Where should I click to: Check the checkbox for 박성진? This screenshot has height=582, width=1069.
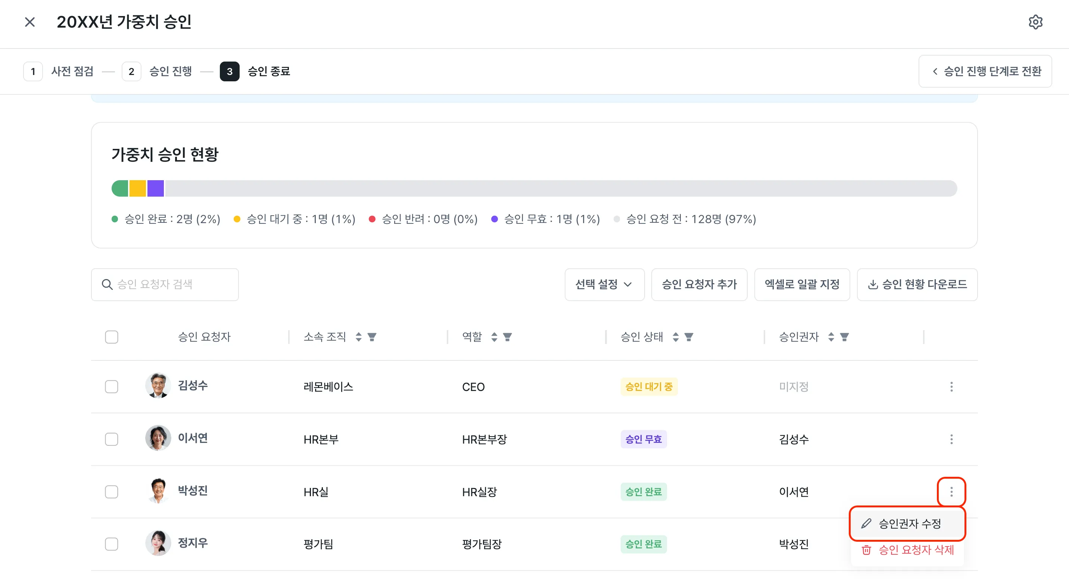(111, 492)
